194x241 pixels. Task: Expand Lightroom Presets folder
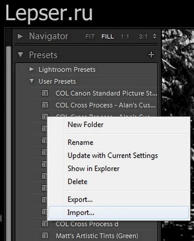32,69
